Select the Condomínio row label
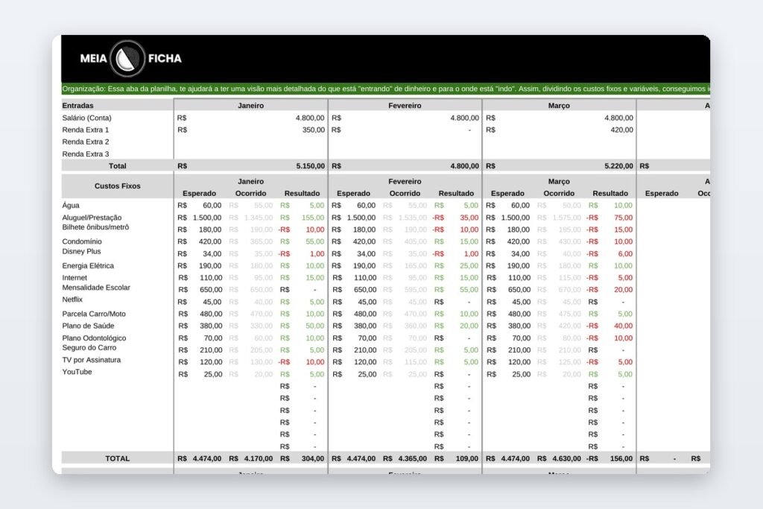The width and height of the screenshot is (763, 509). 82,241
